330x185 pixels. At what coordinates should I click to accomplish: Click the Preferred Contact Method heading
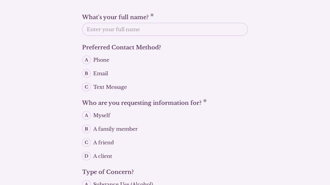point(121,48)
